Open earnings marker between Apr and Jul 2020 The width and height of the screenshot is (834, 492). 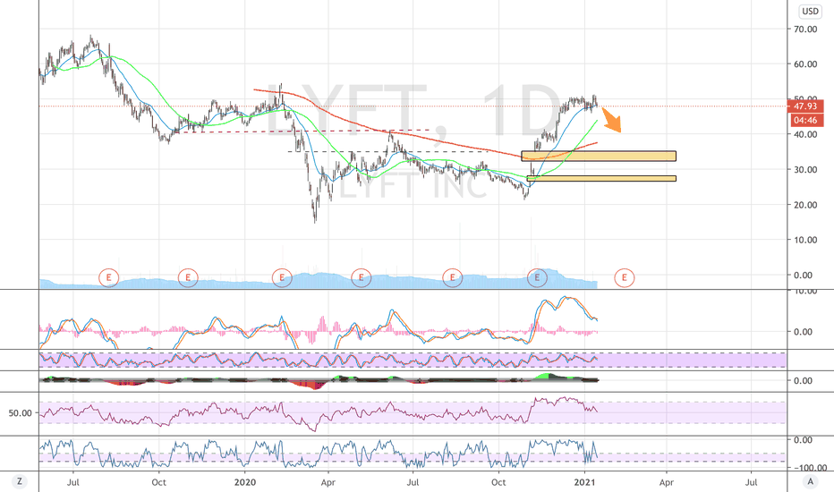click(x=362, y=277)
